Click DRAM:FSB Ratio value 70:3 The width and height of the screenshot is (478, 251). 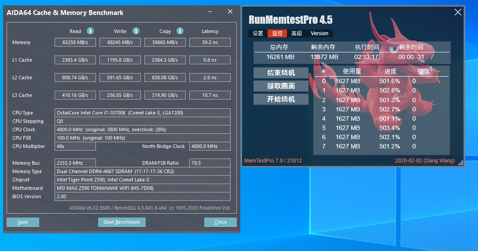tap(210, 163)
